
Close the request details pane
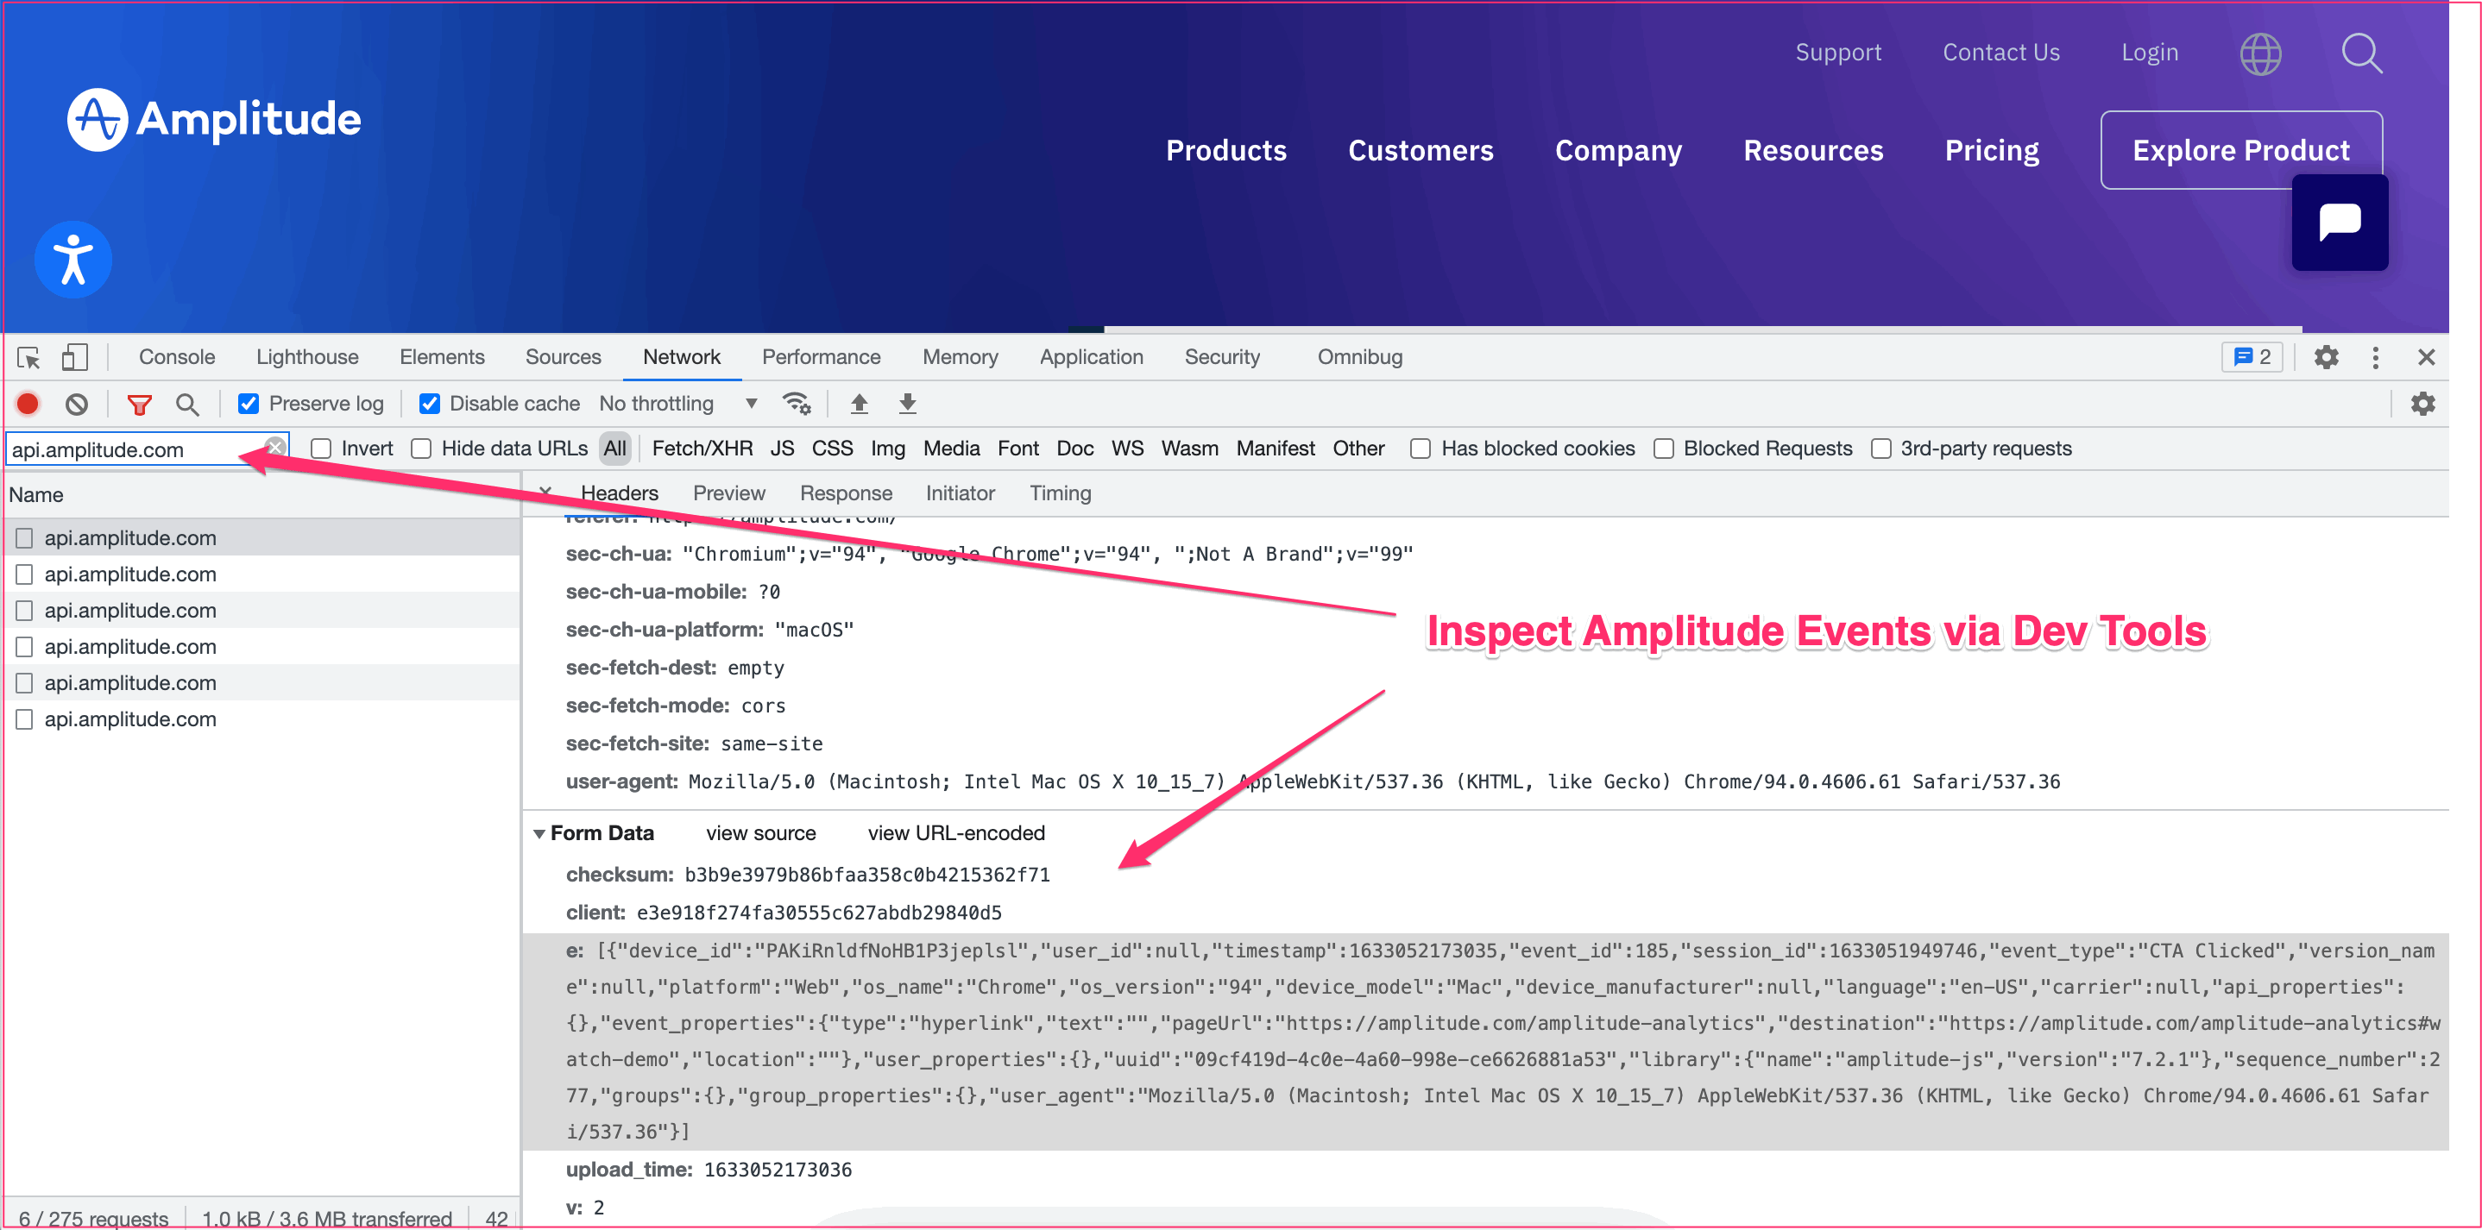(x=545, y=493)
